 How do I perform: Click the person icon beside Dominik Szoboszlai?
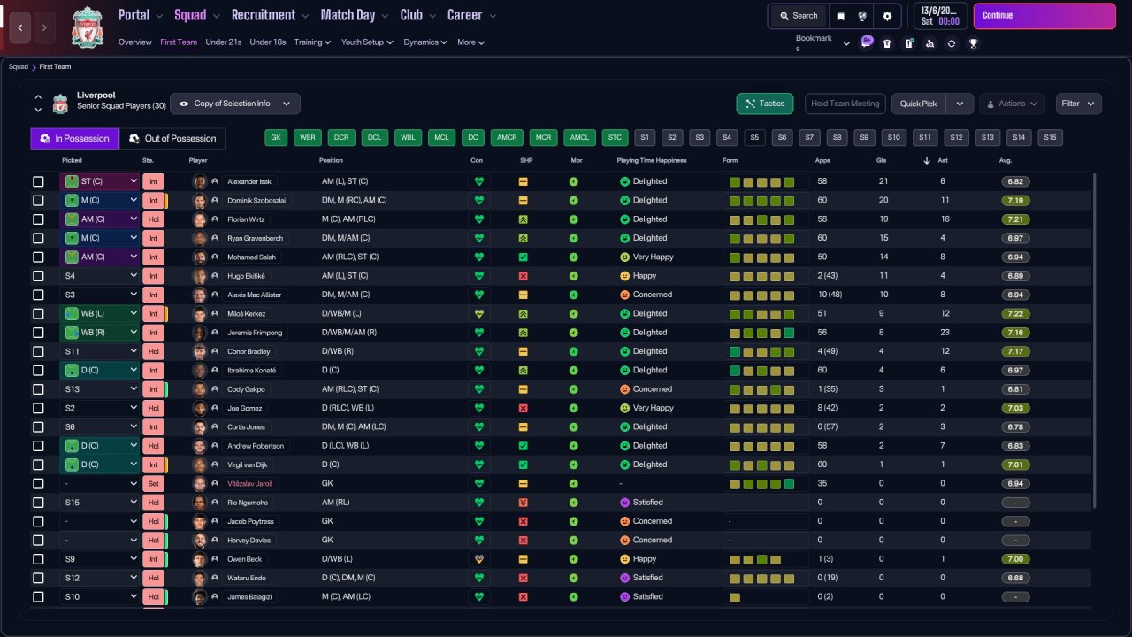(214, 201)
